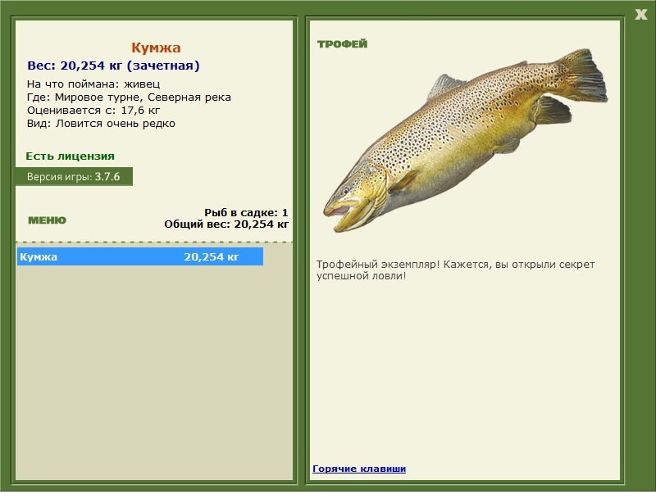Viewport: 656px width, 503px height.
Task: Click the 'Трофейный экземпляр!' message text
Action: click(x=455, y=270)
